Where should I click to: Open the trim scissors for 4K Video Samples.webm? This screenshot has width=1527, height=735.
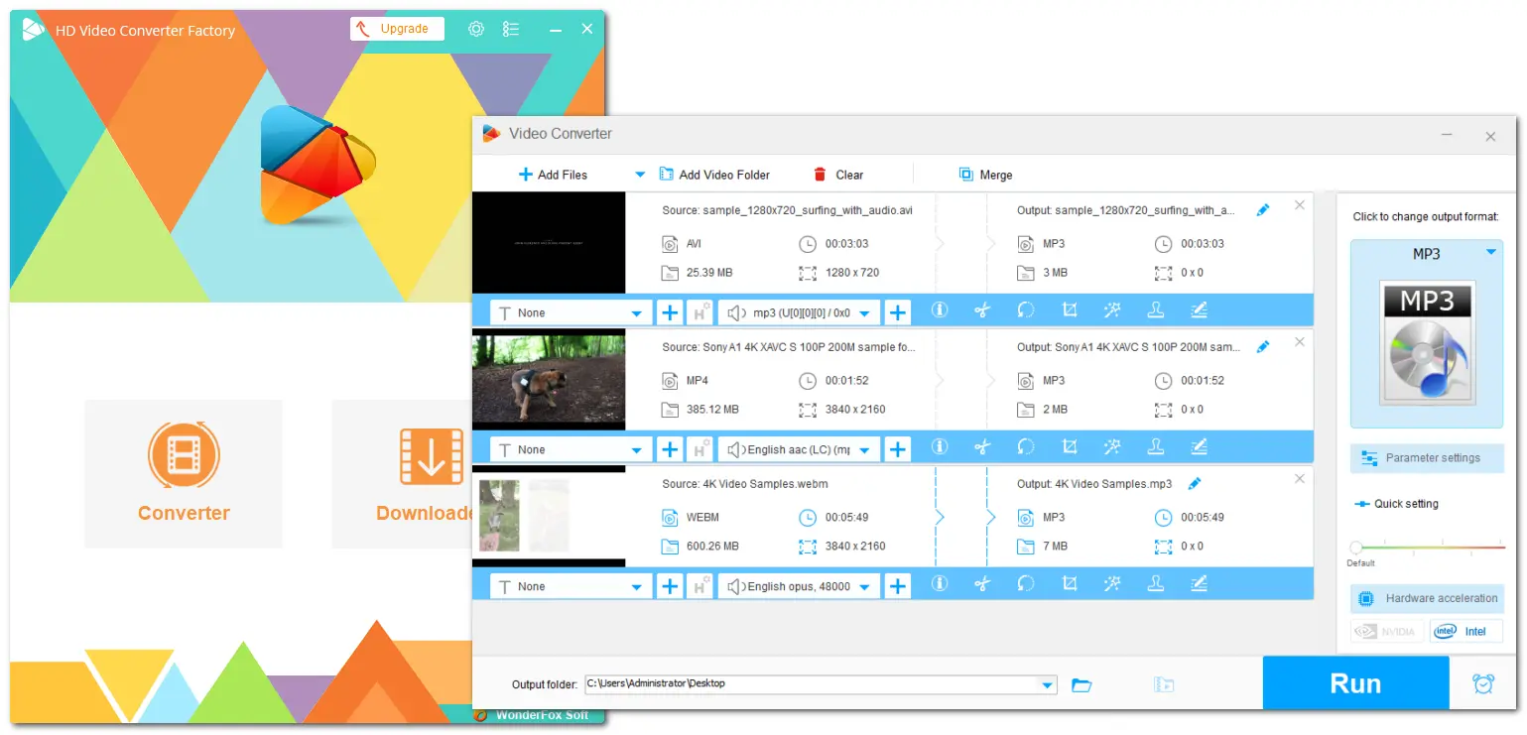982,585
